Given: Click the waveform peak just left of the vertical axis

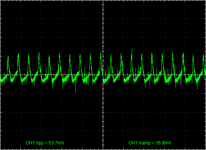Looking at the screenshot, I should 101,53.
